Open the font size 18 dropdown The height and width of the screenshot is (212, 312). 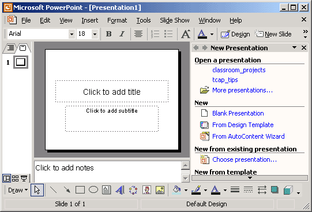[95, 34]
